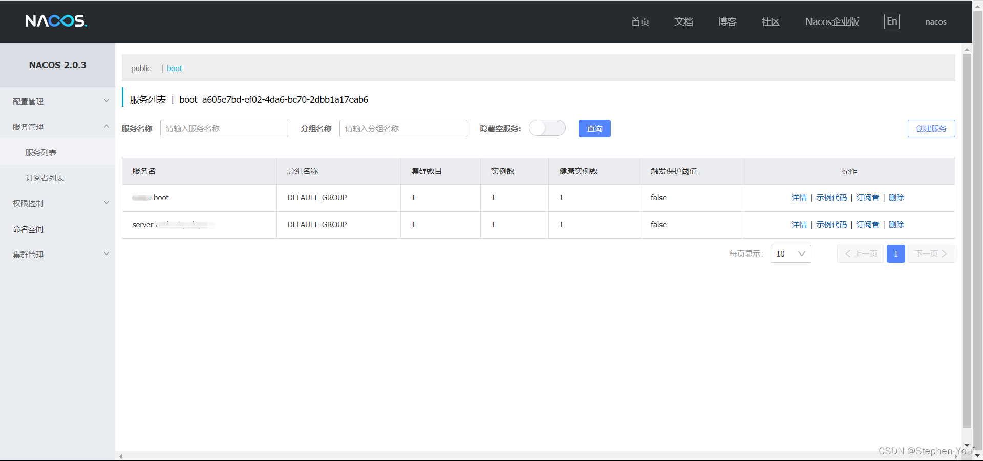The height and width of the screenshot is (461, 983).
Task: Click DEFAULT_GROUP in the server- row
Action: tap(317, 225)
